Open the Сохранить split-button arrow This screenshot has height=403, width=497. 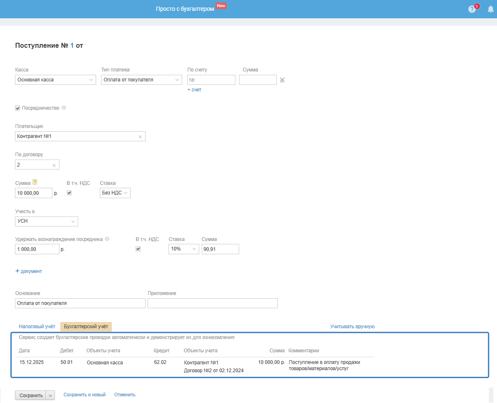(x=50, y=395)
